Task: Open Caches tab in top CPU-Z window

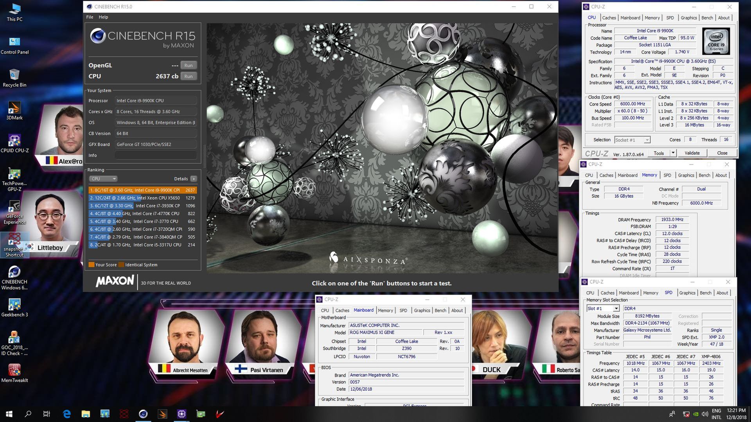Action: pos(609,18)
